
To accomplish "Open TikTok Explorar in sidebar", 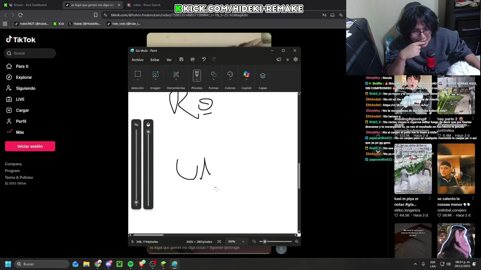I will [x=24, y=77].
